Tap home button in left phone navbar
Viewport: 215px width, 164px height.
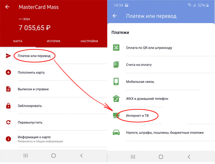click(54, 156)
